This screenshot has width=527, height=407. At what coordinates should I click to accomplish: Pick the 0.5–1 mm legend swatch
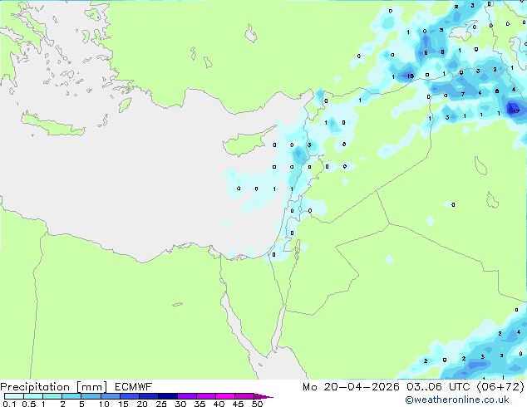(33, 396)
